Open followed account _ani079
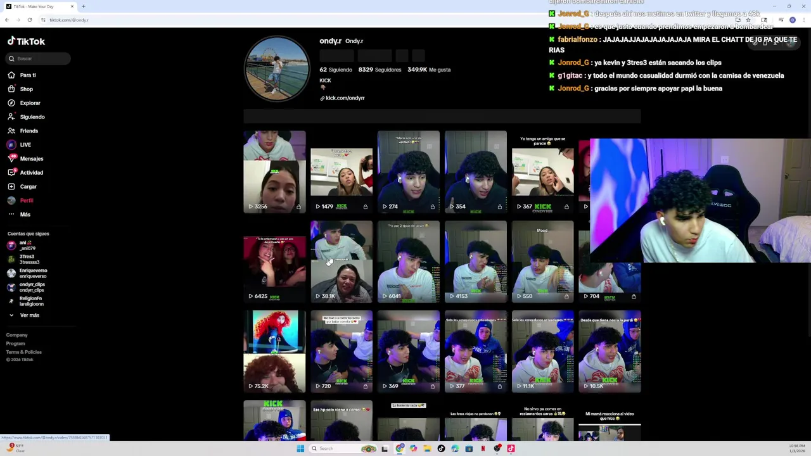The image size is (811, 456). tap(22, 245)
